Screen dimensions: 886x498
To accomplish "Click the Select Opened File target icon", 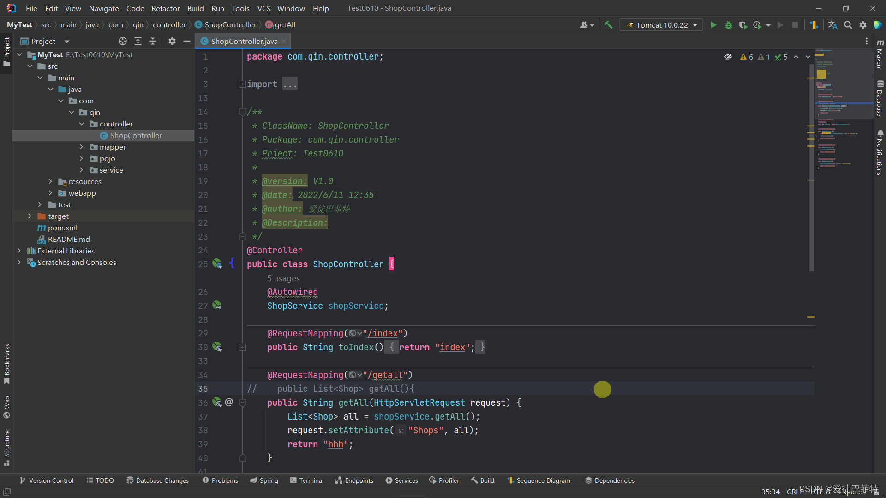I will (x=122, y=41).
